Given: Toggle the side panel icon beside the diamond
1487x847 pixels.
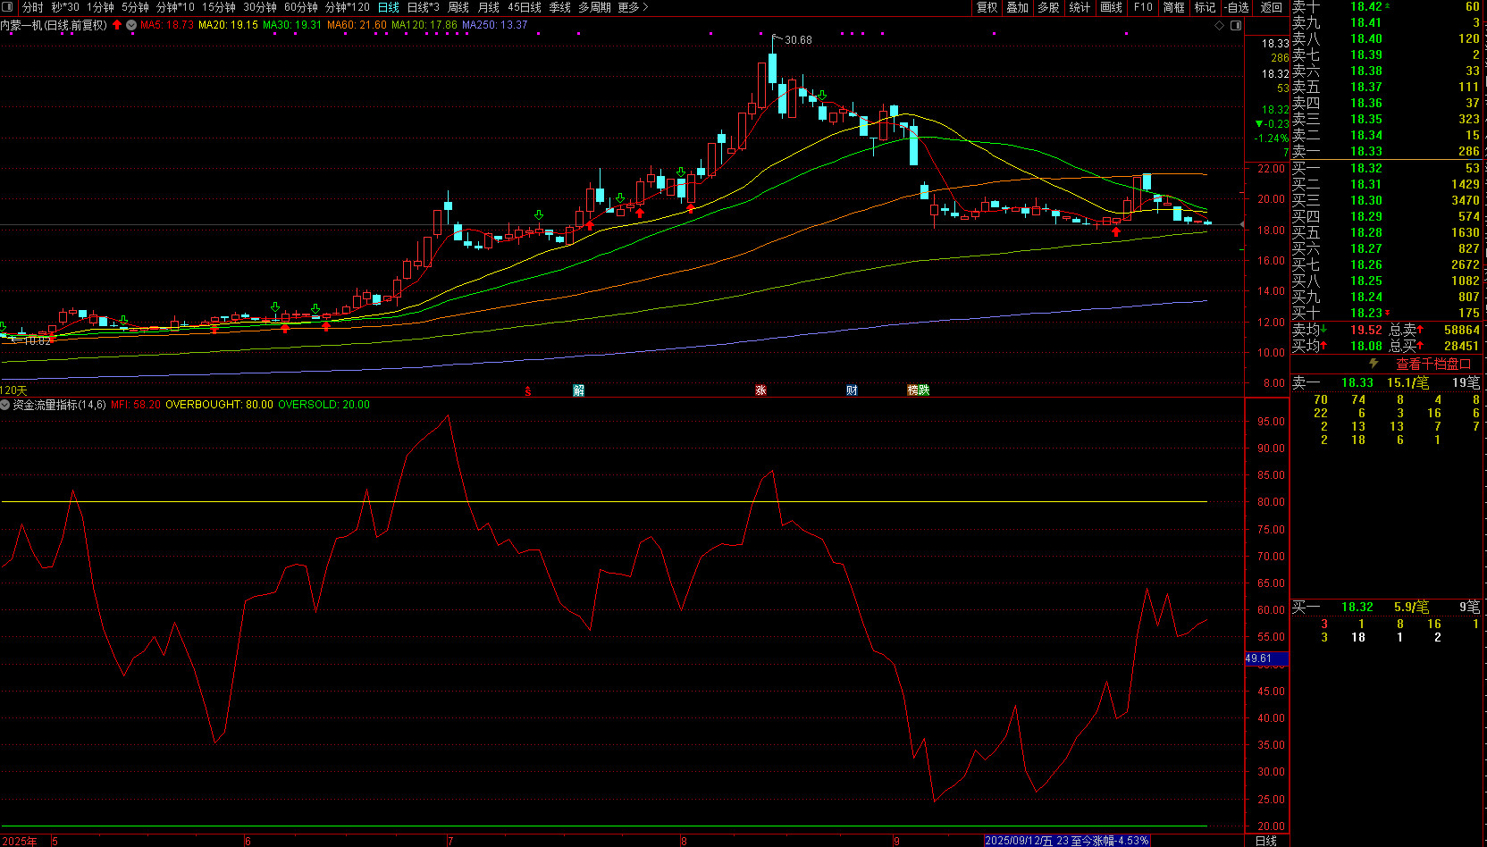Looking at the screenshot, I should 1237,26.
